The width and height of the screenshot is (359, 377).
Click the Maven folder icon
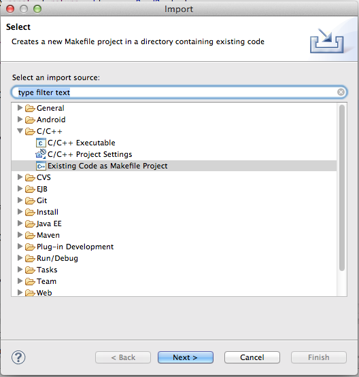(30, 235)
